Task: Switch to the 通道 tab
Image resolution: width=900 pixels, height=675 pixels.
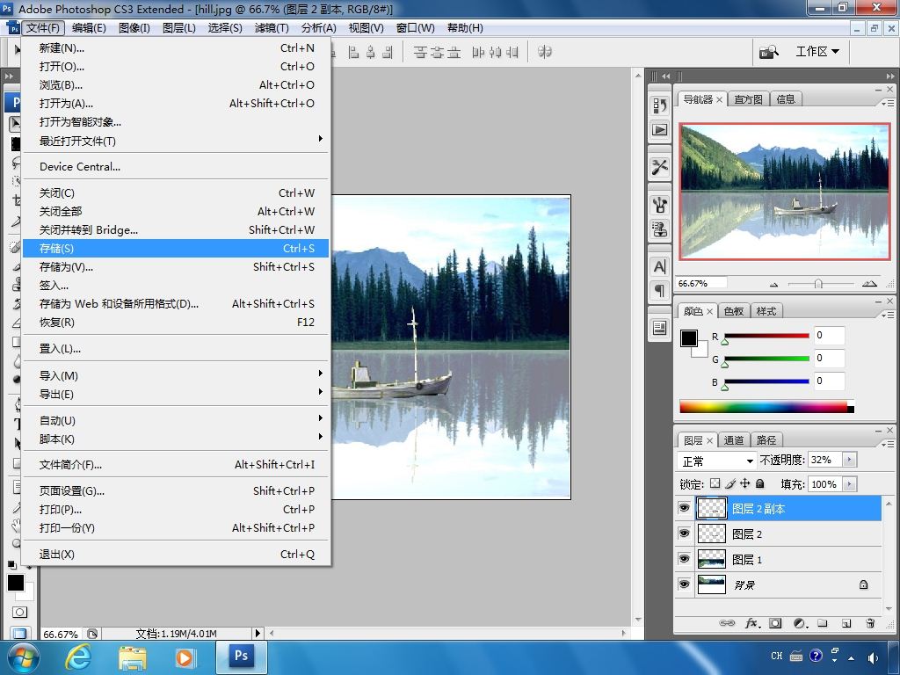Action: pyautogui.click(x=734, y=440)
